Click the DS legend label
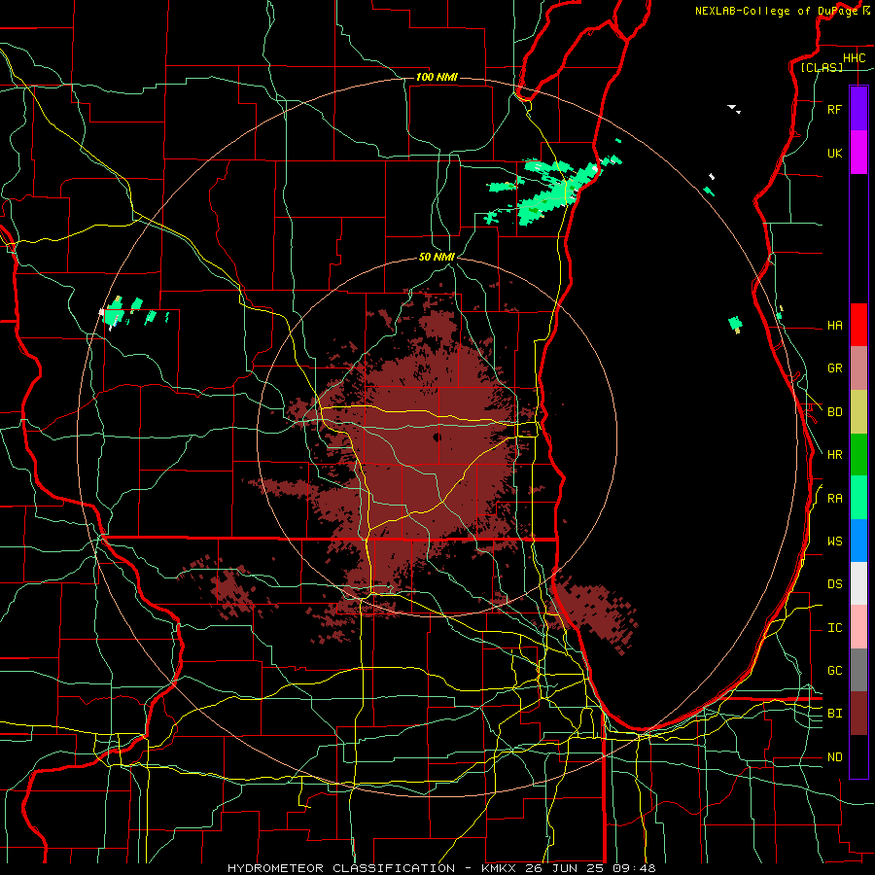Screen dimensions: 875x875 click(834, 584)
